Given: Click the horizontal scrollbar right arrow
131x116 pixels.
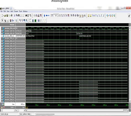Looking at the screenshot, I should pos(128,110).
